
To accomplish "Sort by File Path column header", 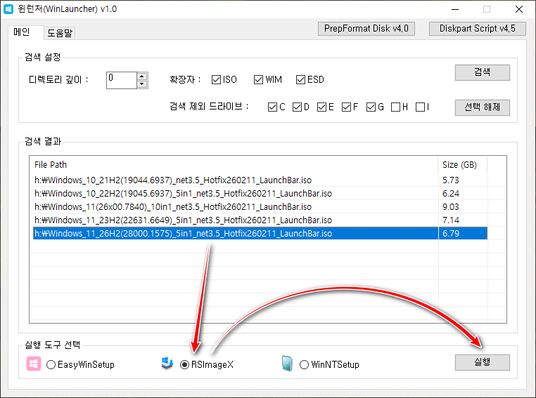I will 234,165.
